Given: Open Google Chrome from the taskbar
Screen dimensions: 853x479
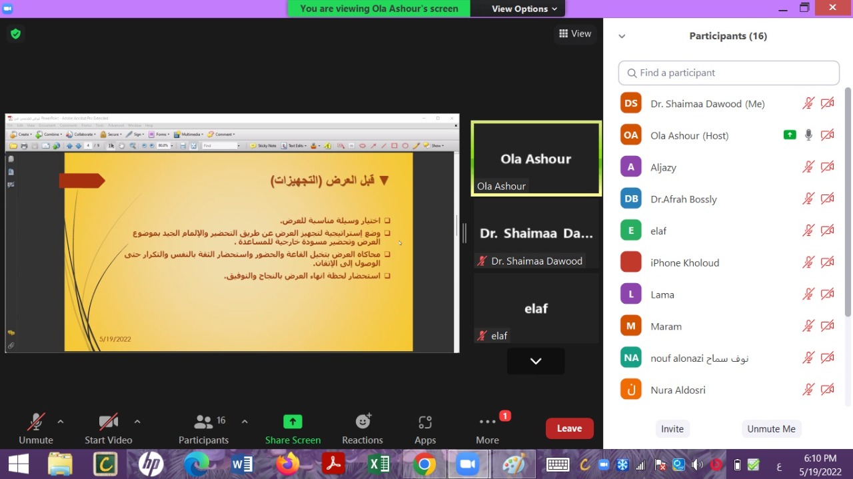Looking at the screenshot, I should (x=424, y=464).
